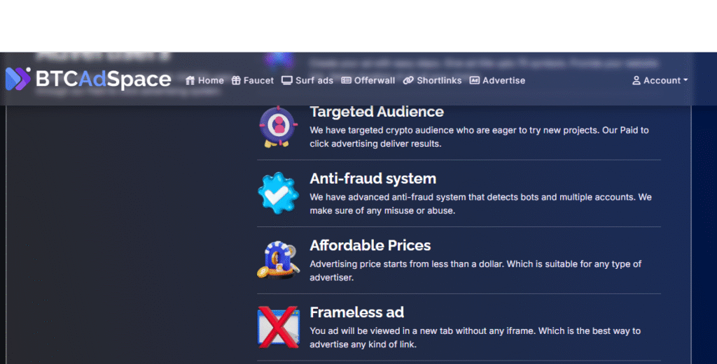Click the Frameless ad heading
The height and width of the screenshot is (364, 717).
click(x=357, y=312)
